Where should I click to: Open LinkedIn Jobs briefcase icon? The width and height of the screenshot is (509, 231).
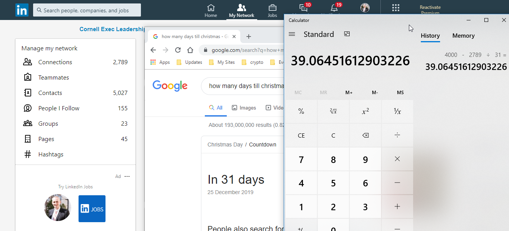pos(272,10)
